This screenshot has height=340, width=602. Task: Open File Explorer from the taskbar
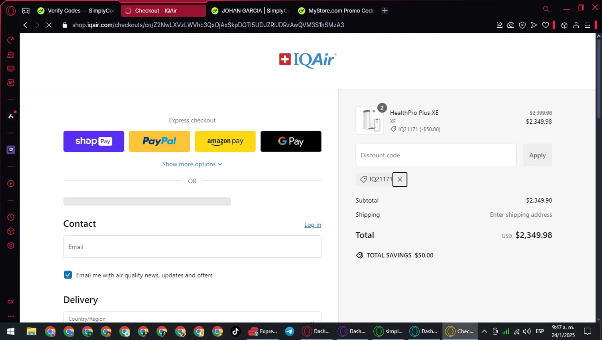pos(31,331)
